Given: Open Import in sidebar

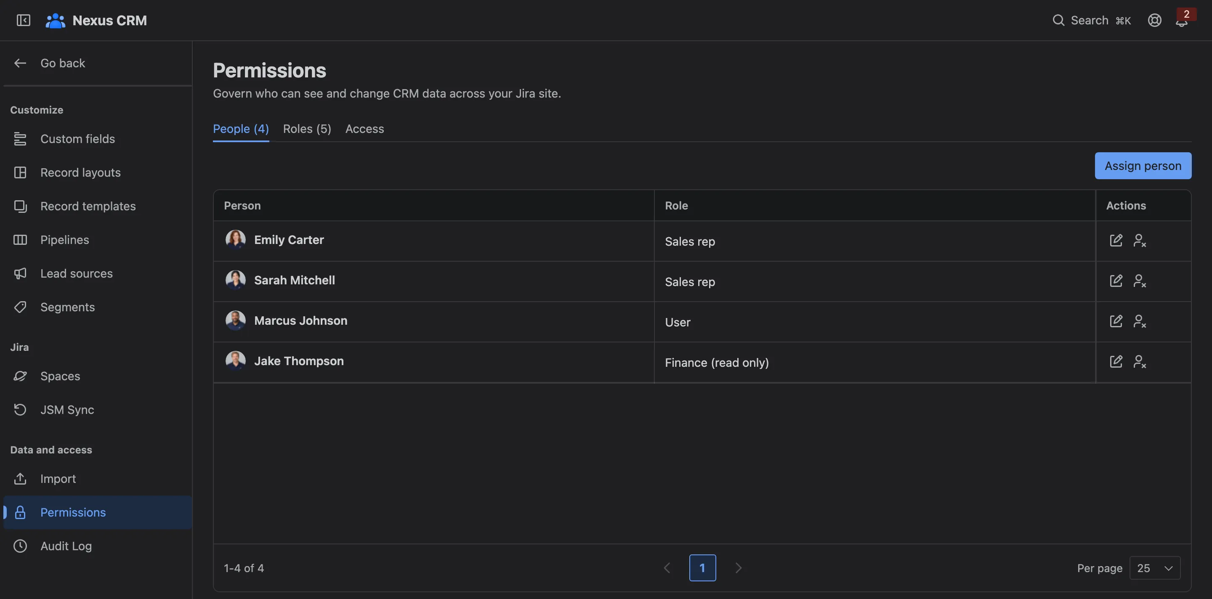Looking at the screenshot, I should (x=97, y=479).
